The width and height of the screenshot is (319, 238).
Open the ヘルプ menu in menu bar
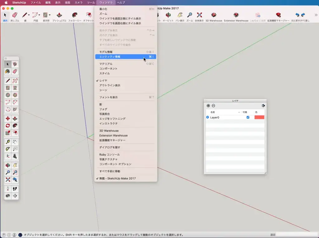click(x=121, y=2)
